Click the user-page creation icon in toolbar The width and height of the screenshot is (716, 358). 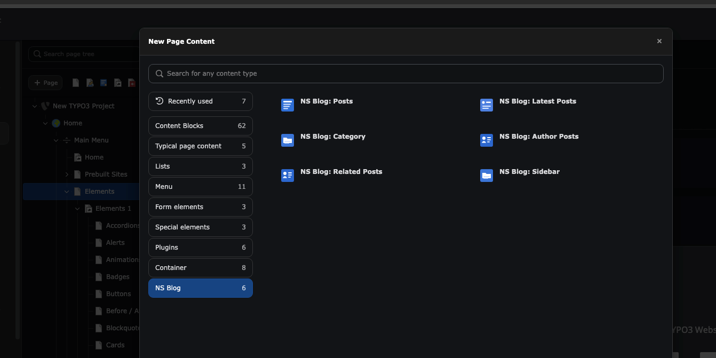point(89,83)
